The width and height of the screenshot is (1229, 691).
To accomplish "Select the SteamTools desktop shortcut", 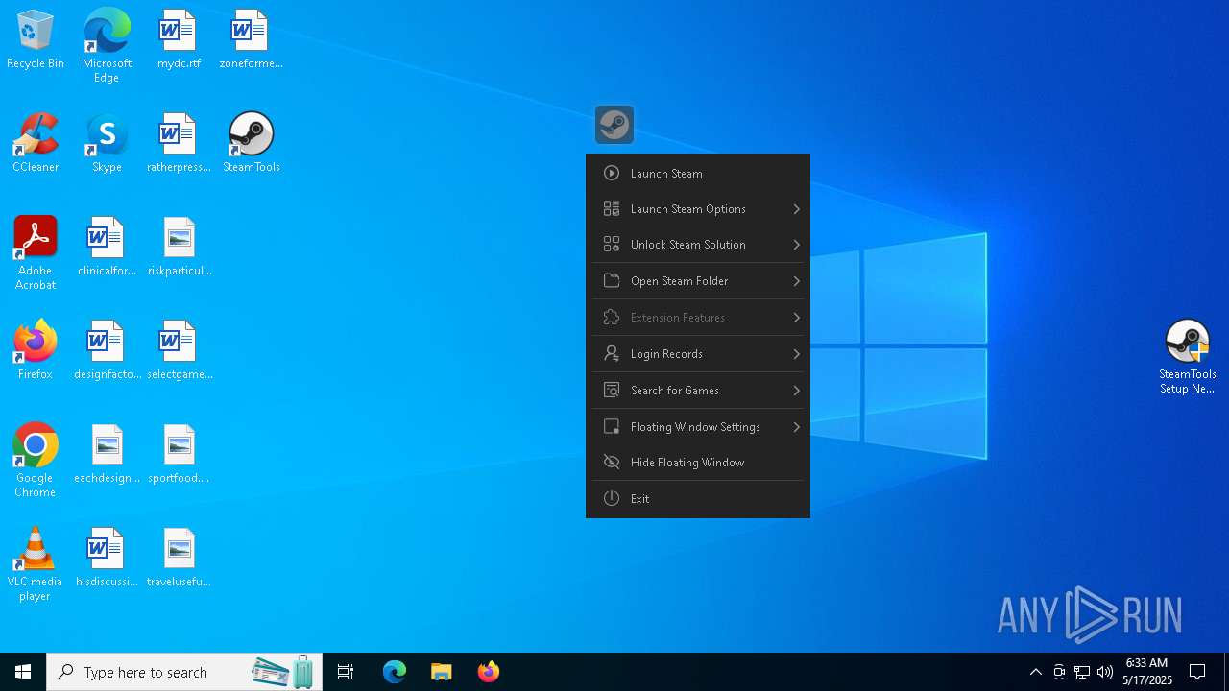I will point(252,142).
